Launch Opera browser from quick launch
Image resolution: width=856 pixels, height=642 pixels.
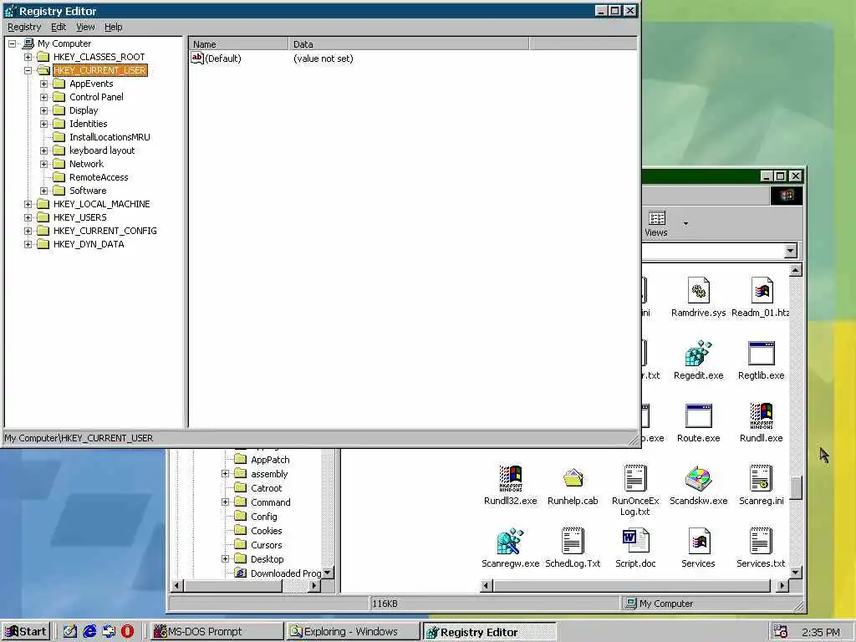pyautogui.click(x=127, y=632)
